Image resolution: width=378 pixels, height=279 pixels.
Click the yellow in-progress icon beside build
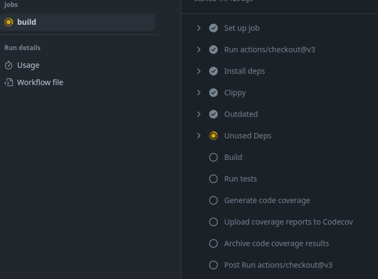pyautogui.click(x=9, y=22)
